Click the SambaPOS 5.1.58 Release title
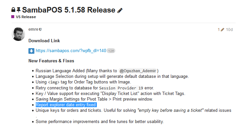The image size is (238, 125). click(x=69, y=10)
